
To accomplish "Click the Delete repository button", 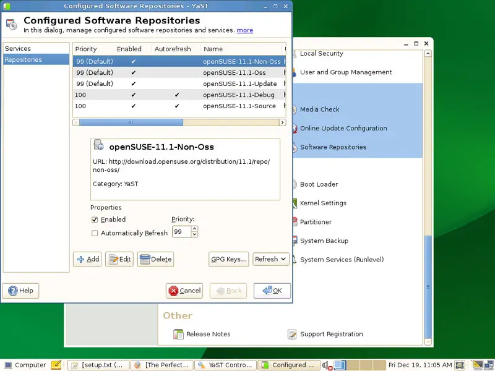I will pyautogui.click(x=155, y=259).
